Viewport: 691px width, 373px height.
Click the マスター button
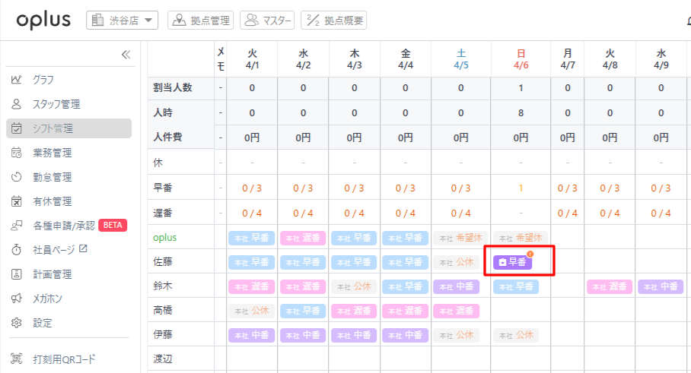click(267, 21)
